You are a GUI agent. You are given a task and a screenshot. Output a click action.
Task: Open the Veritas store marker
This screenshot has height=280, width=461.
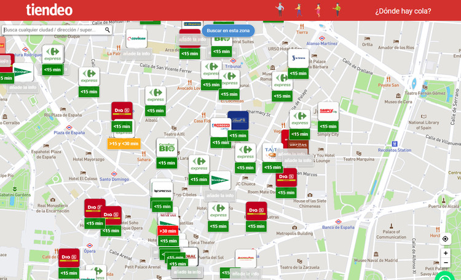(x=298, y=144)
